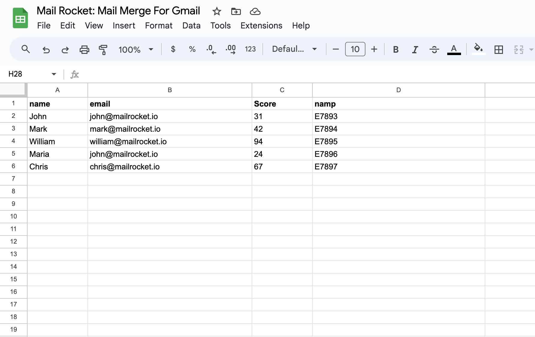This screenshot has height=337, width=535.
Task: Click the redo arrow icon
Action: [x=65, y=49]
